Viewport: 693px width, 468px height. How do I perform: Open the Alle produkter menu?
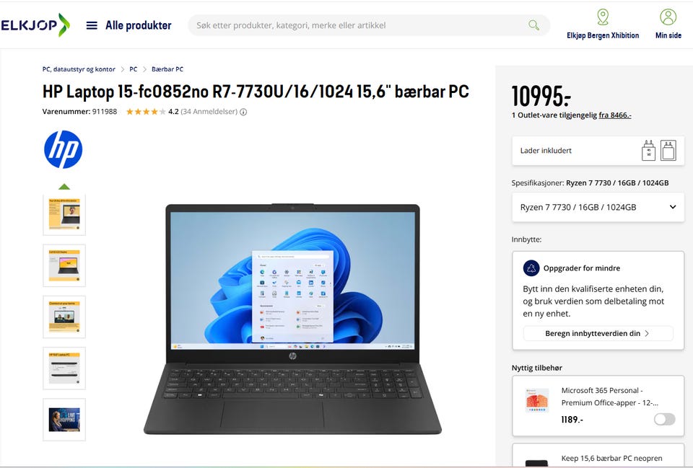pyautogui.click(x=139, y=26)
